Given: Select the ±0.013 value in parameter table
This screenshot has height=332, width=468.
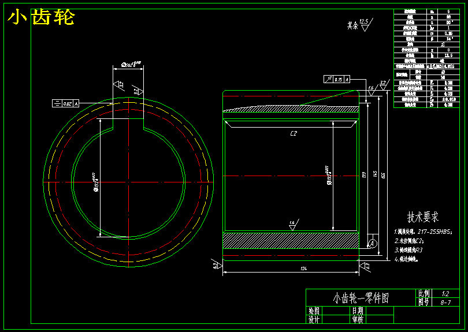Looking at the screenshot, I should 448,99.
